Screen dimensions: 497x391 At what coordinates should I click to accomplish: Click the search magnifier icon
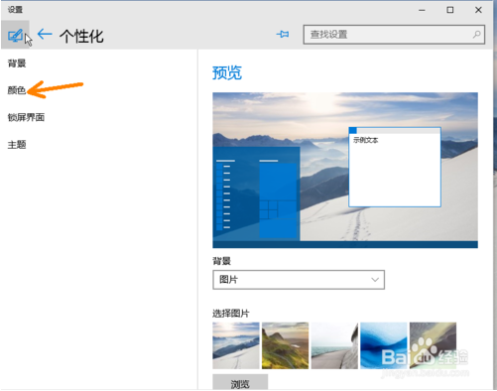pos(476,34)
